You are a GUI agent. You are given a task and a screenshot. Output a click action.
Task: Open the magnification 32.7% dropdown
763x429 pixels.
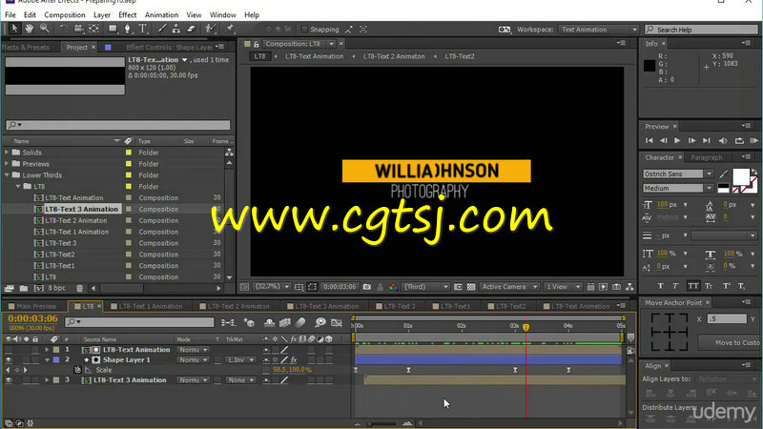coord(272,287)
